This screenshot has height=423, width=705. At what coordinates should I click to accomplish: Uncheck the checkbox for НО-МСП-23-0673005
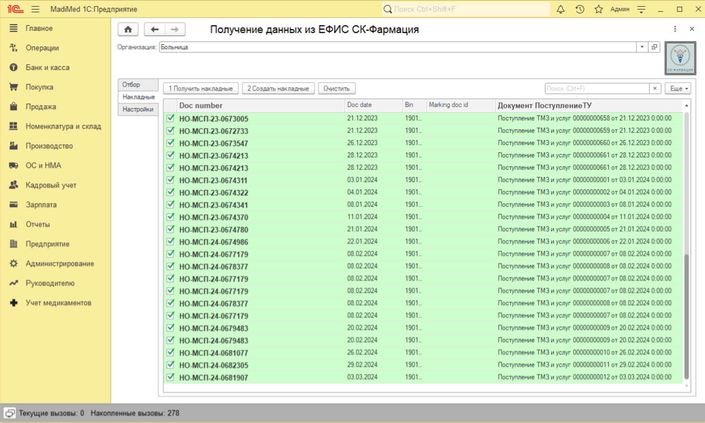tap(170, 118)
